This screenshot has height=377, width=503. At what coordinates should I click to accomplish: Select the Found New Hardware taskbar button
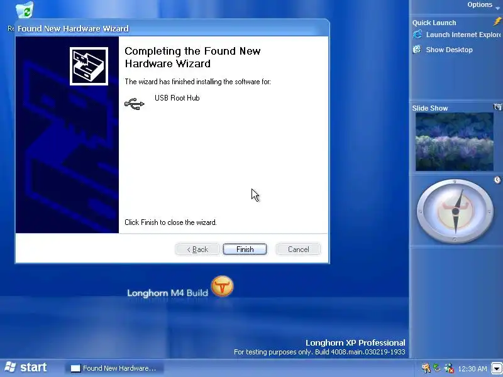coord(115,368)
